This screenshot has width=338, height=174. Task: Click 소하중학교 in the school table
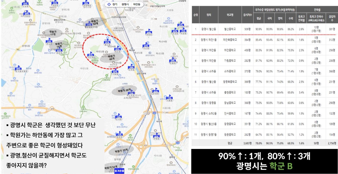point(230,71)
